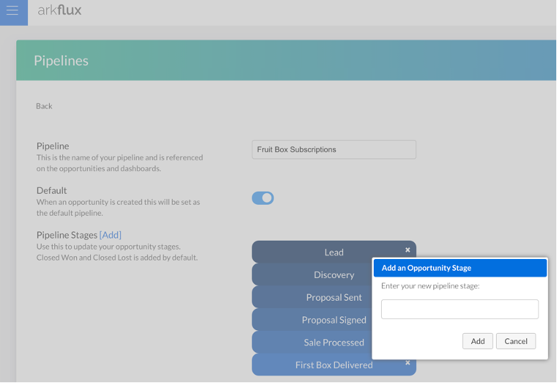Cancel the Add an Opportunity Stage dialog
This screenshot has height=383, width=557.
(515, 341)
